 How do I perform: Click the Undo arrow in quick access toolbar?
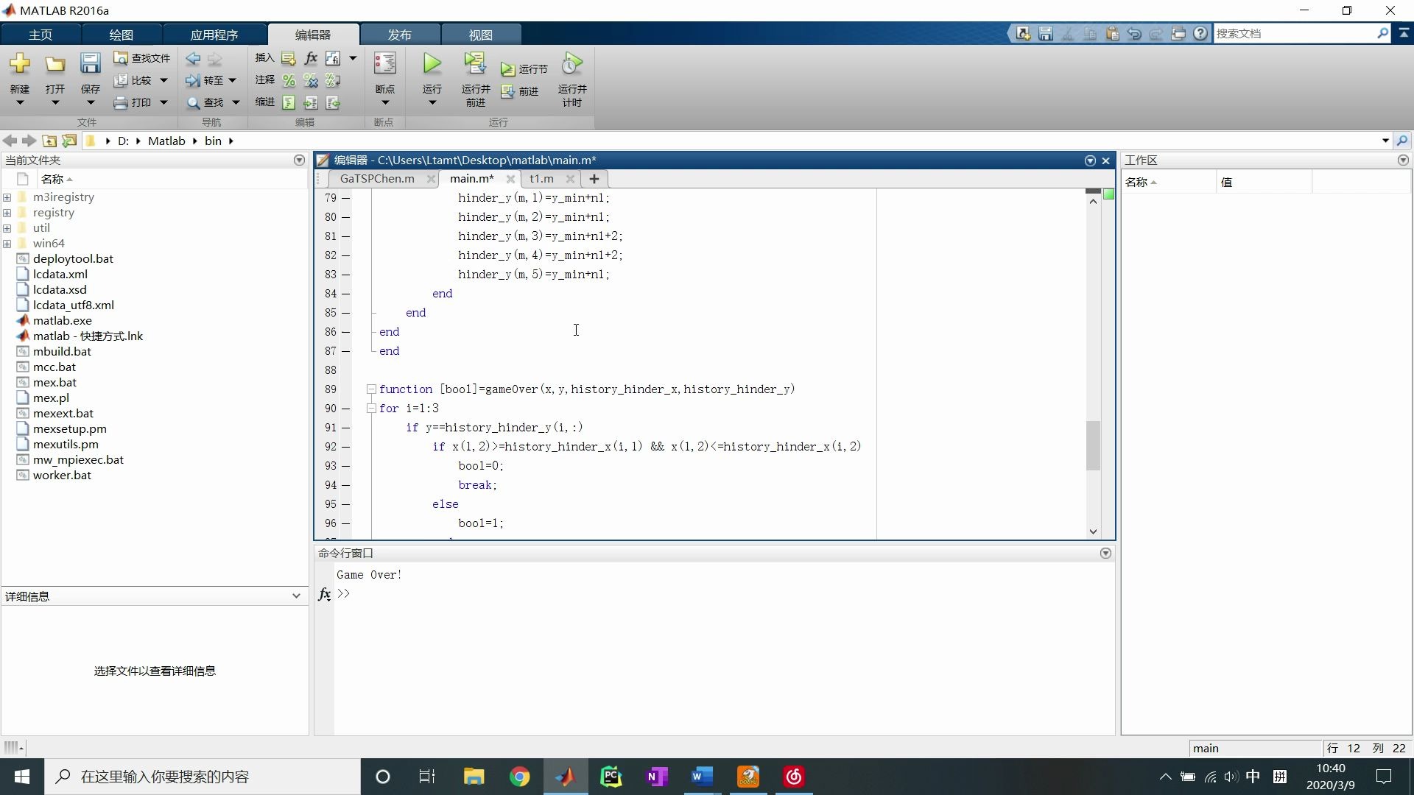1135,33
